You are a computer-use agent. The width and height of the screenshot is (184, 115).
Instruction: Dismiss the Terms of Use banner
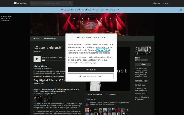point(181,10)
